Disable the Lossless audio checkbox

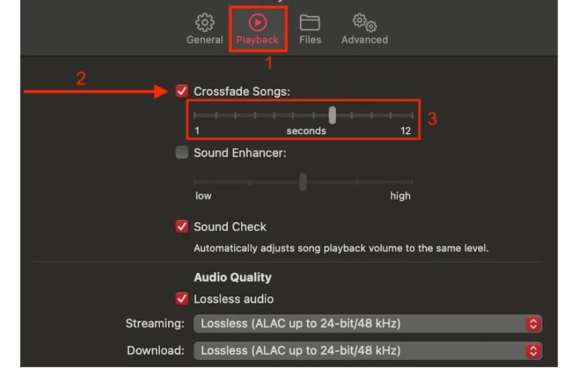click(x=182, y=299)
